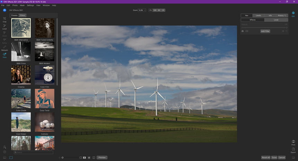
Task: Open the Window menu
Action: point(46,5)
